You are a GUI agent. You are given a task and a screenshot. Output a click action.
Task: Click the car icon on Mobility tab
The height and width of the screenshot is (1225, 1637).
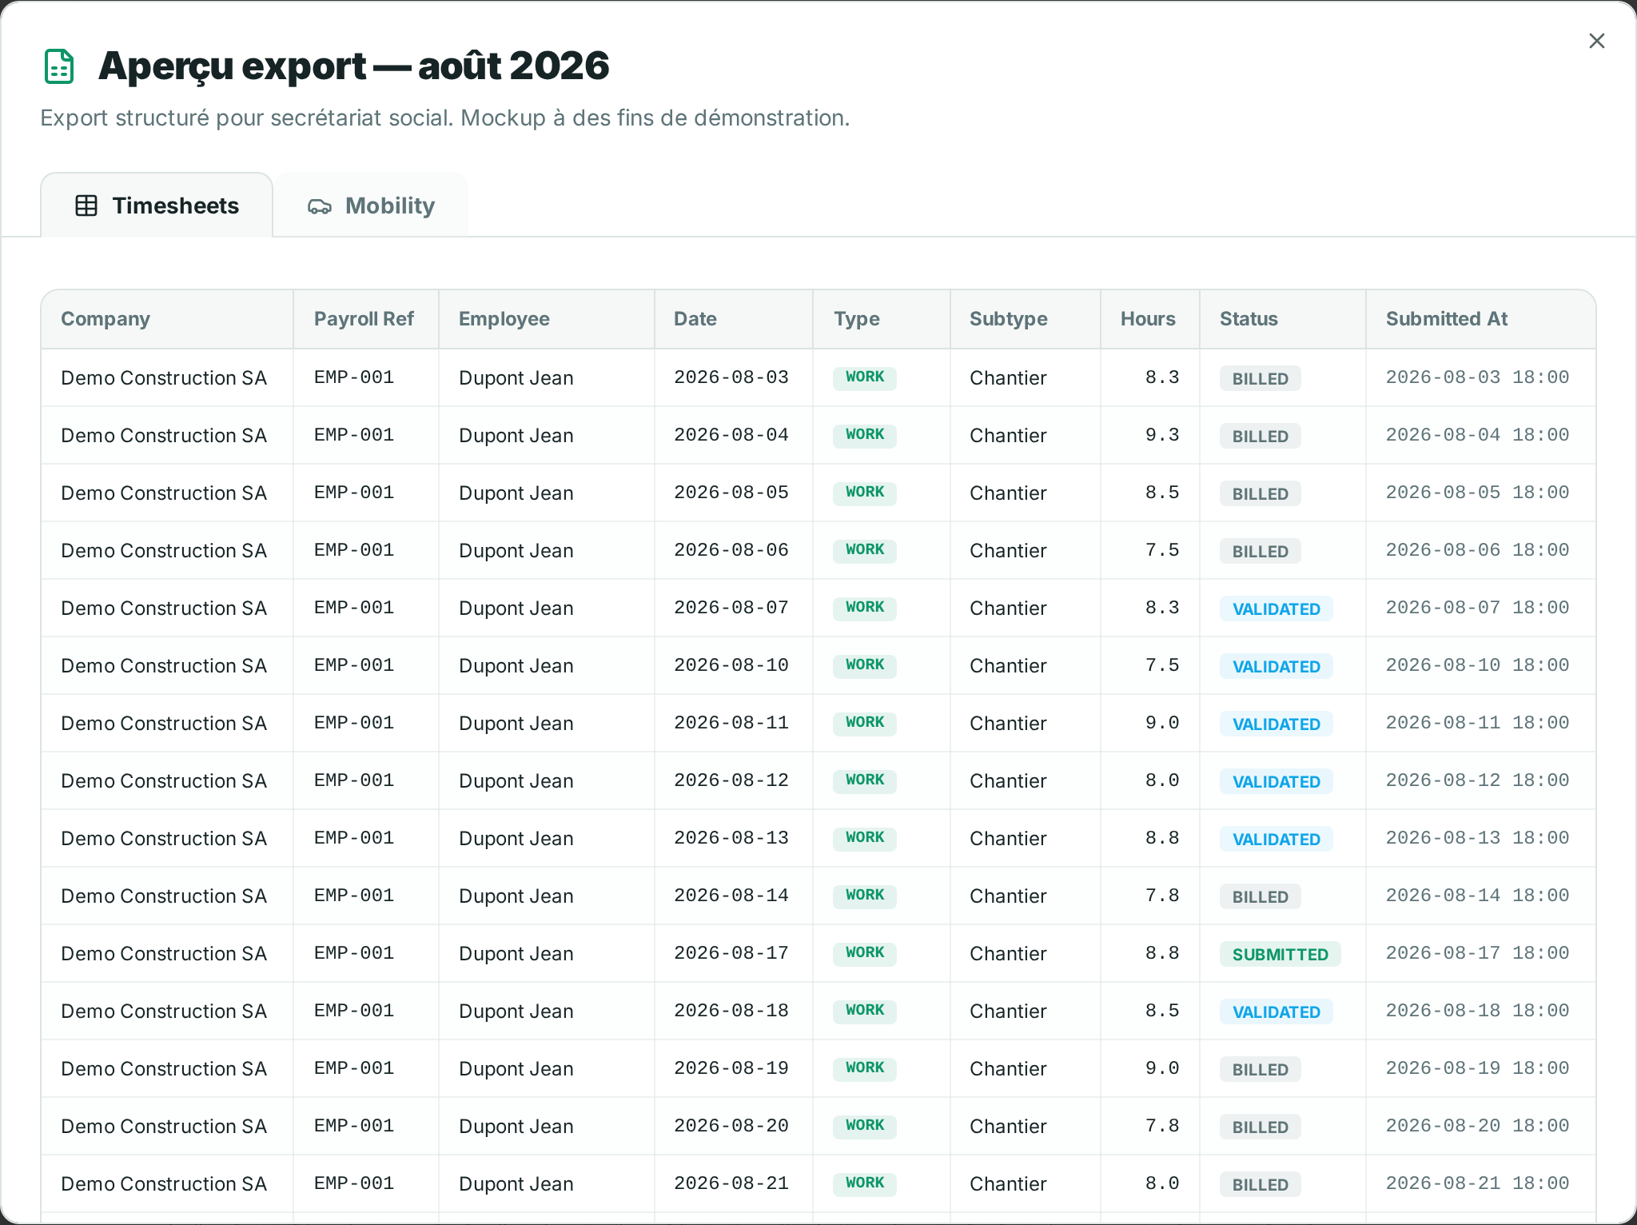click(x=320, y=206)
